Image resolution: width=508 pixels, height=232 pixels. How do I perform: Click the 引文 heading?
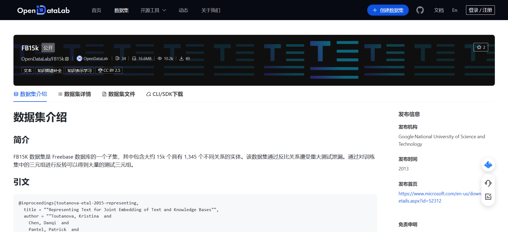21,182
